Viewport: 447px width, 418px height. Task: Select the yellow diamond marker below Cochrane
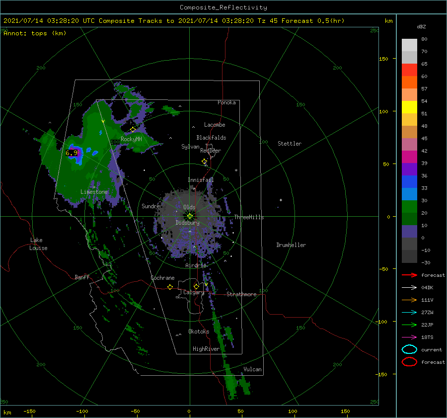(x=170, y=287)
